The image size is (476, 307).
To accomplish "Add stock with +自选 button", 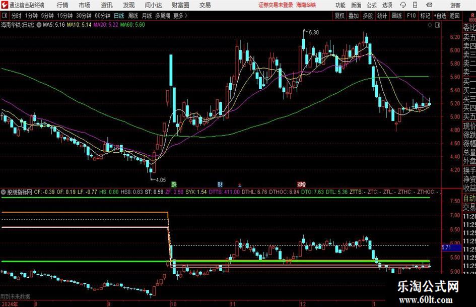I will tap(440, 16).
